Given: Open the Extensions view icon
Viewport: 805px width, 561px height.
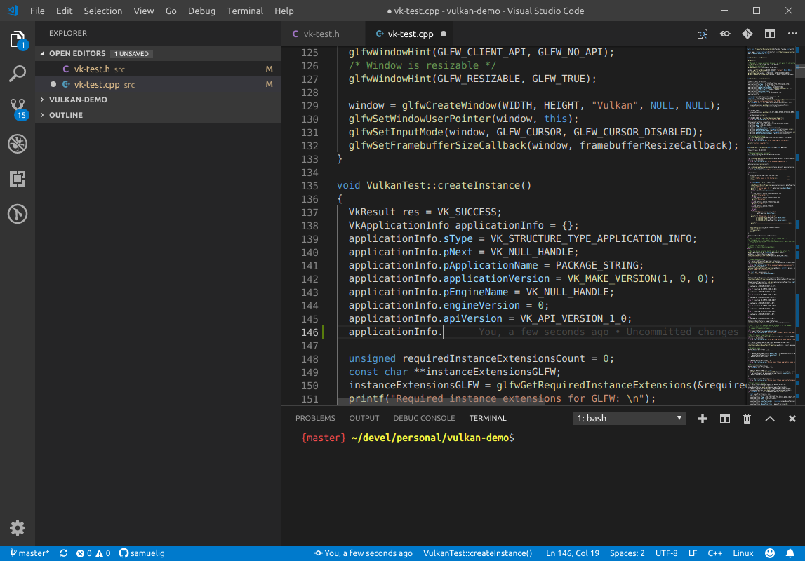Looking at the screenshot, I should pyautogui.click(x=18, y=179).
